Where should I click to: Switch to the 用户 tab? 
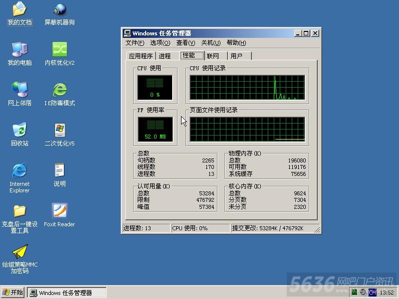[x=239, y=56]
